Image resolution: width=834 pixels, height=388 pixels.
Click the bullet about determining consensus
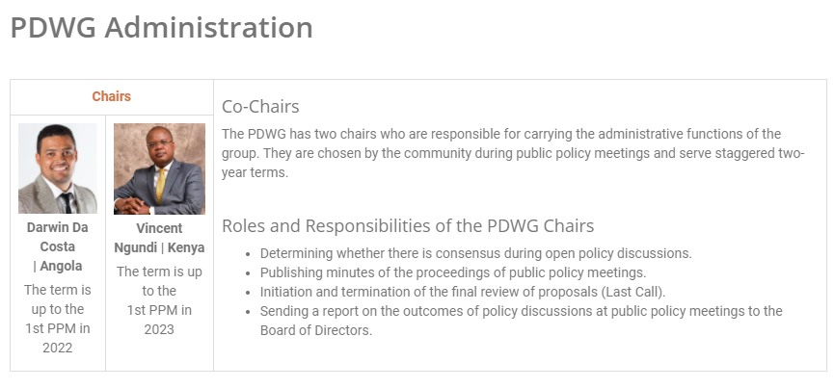[x=475, y=254]
